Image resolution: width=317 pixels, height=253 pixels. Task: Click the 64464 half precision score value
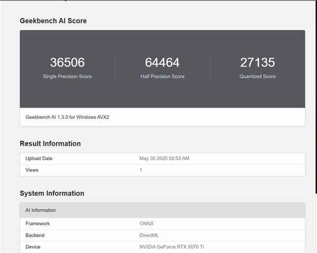[x=162, y=62]
